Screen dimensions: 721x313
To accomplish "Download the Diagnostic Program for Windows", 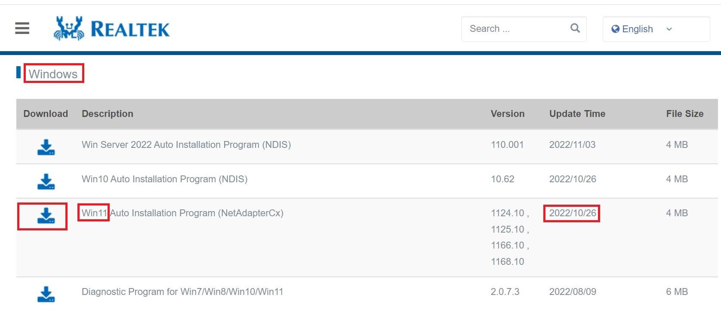I will pos(46,294).
